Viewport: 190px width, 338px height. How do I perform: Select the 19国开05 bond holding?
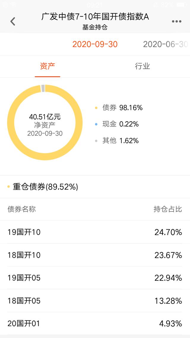95,278
